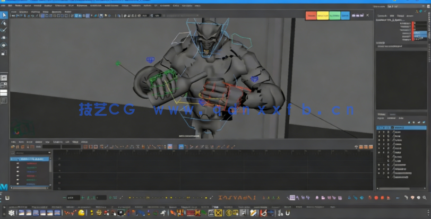Activate the Lasso selection tool
The width and height of the screenshot is (431, 219).
click(4, 23)
